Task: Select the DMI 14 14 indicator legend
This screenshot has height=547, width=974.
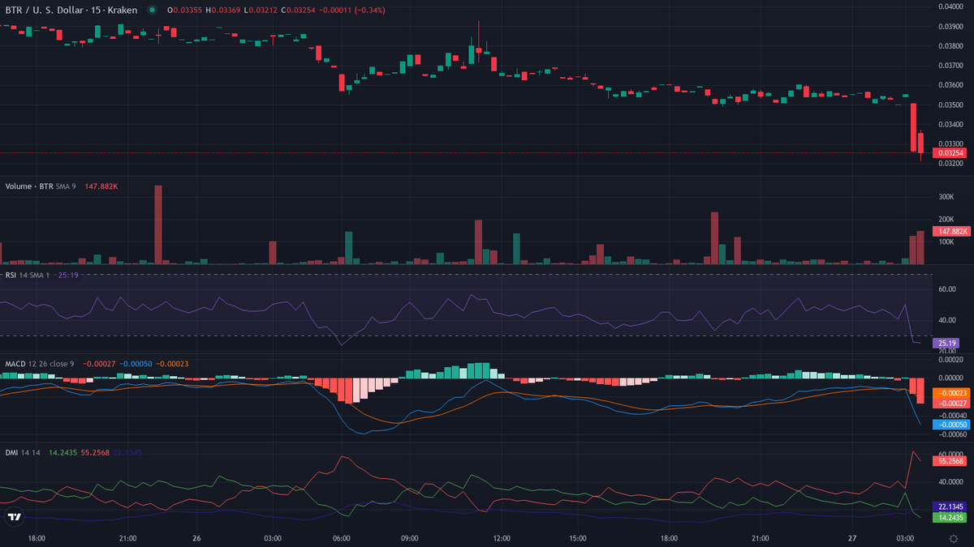Action: (23, 452)
